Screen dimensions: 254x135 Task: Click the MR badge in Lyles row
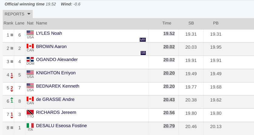click(143, 40)
